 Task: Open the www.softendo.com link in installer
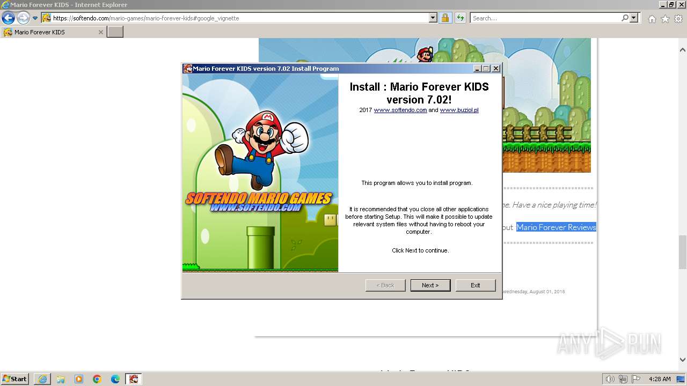(400, 110)
